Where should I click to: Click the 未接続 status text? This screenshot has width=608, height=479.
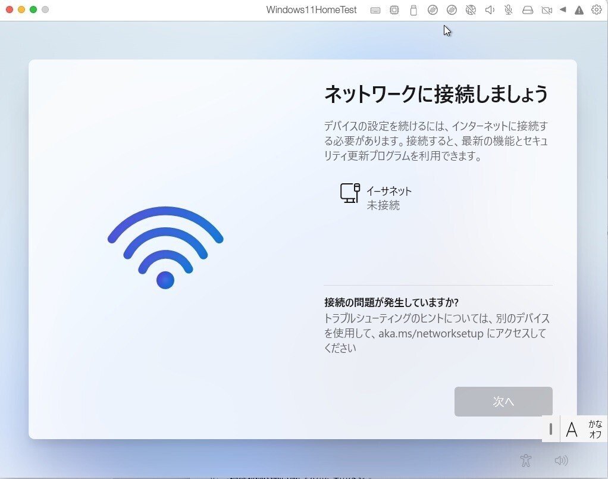(383, 205)
